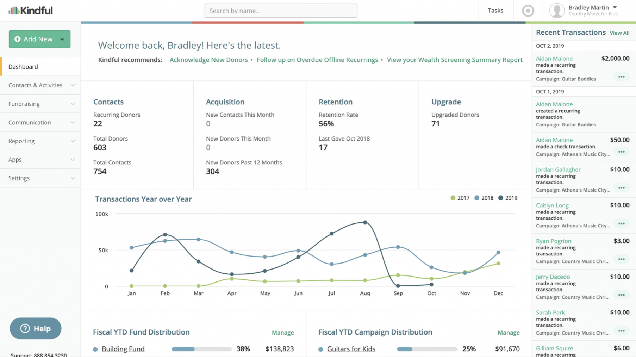View your Wealth Screening Summary Report
This screenshot has height=357, width=636.
455,60
